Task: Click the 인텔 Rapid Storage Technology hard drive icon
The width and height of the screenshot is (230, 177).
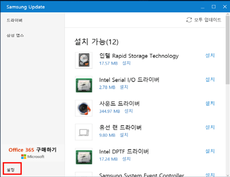Action: tap(84, 60)
